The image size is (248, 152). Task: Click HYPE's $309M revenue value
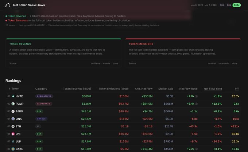(x=86, y=96)
